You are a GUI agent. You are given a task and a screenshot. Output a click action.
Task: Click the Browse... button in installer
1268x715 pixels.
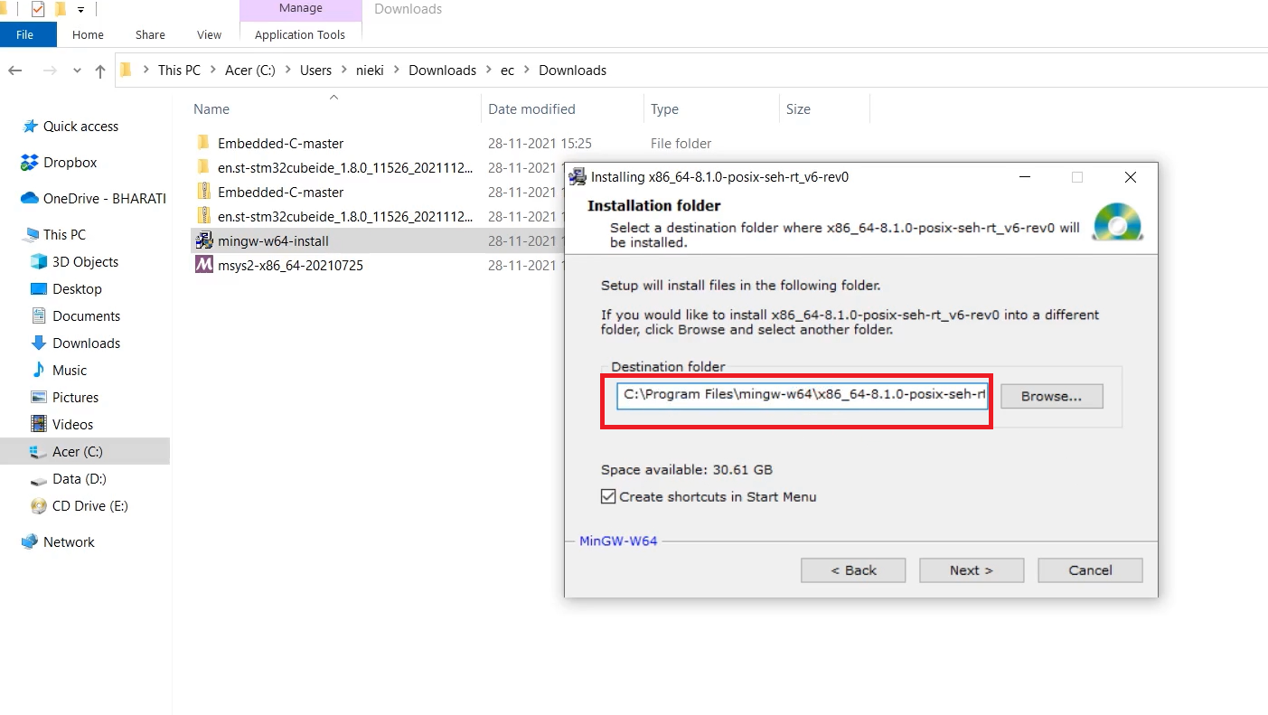[1051, 396]
